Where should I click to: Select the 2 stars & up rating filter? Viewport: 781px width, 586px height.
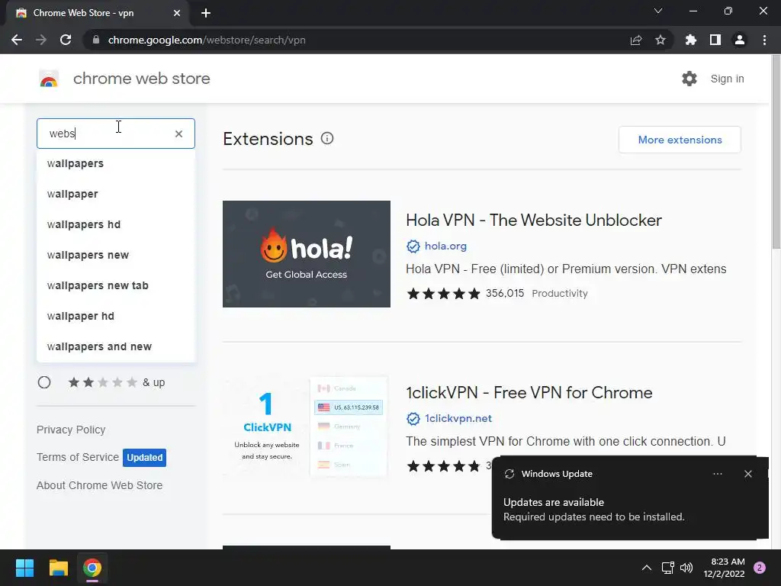[44, 382]
